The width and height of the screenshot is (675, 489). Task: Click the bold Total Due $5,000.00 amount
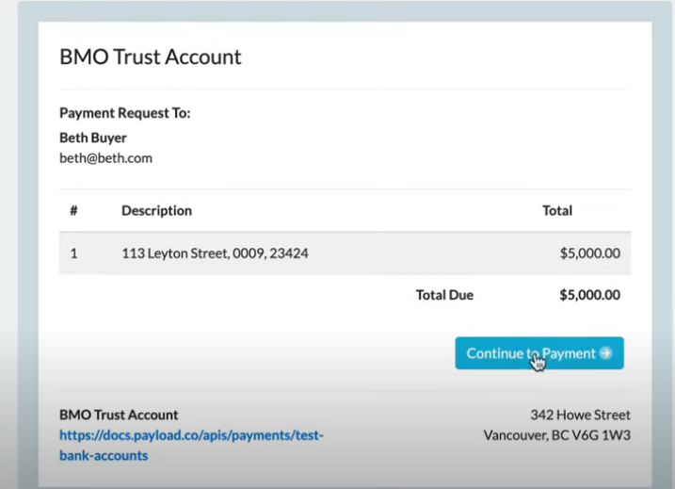pos(589,295)
